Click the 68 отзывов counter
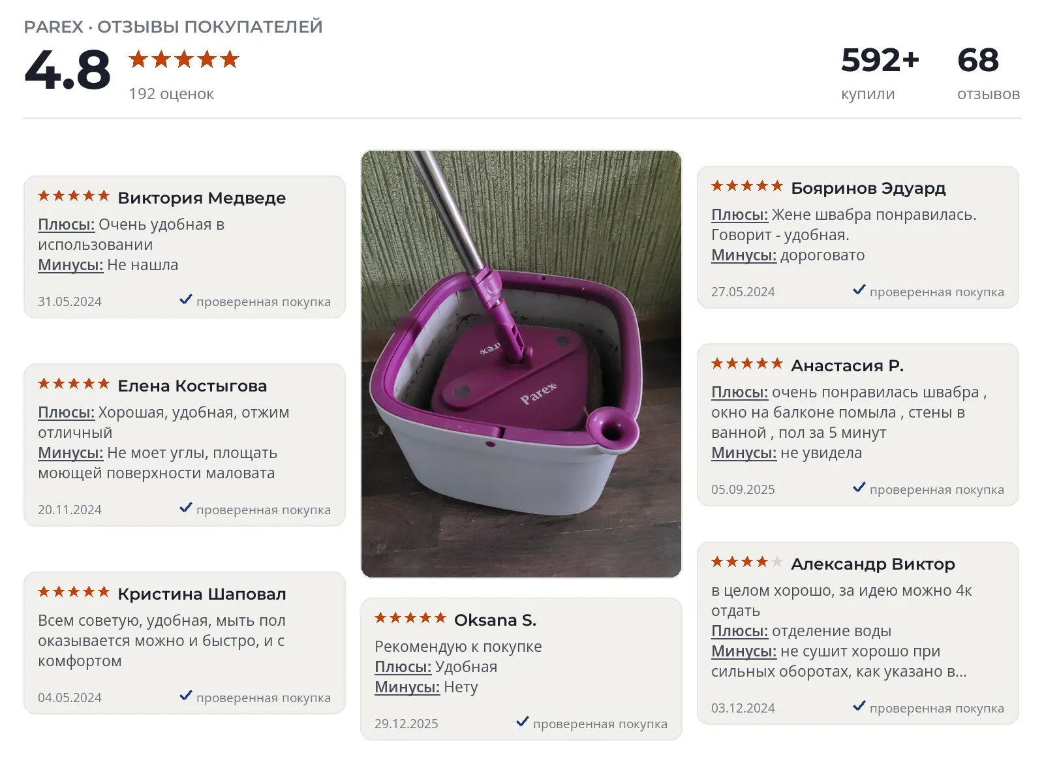The height and width of the screenshot is (783, 1044). pos(989,73)
